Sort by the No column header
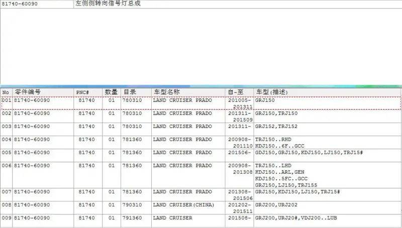402x228 pixels. point(6,92)
